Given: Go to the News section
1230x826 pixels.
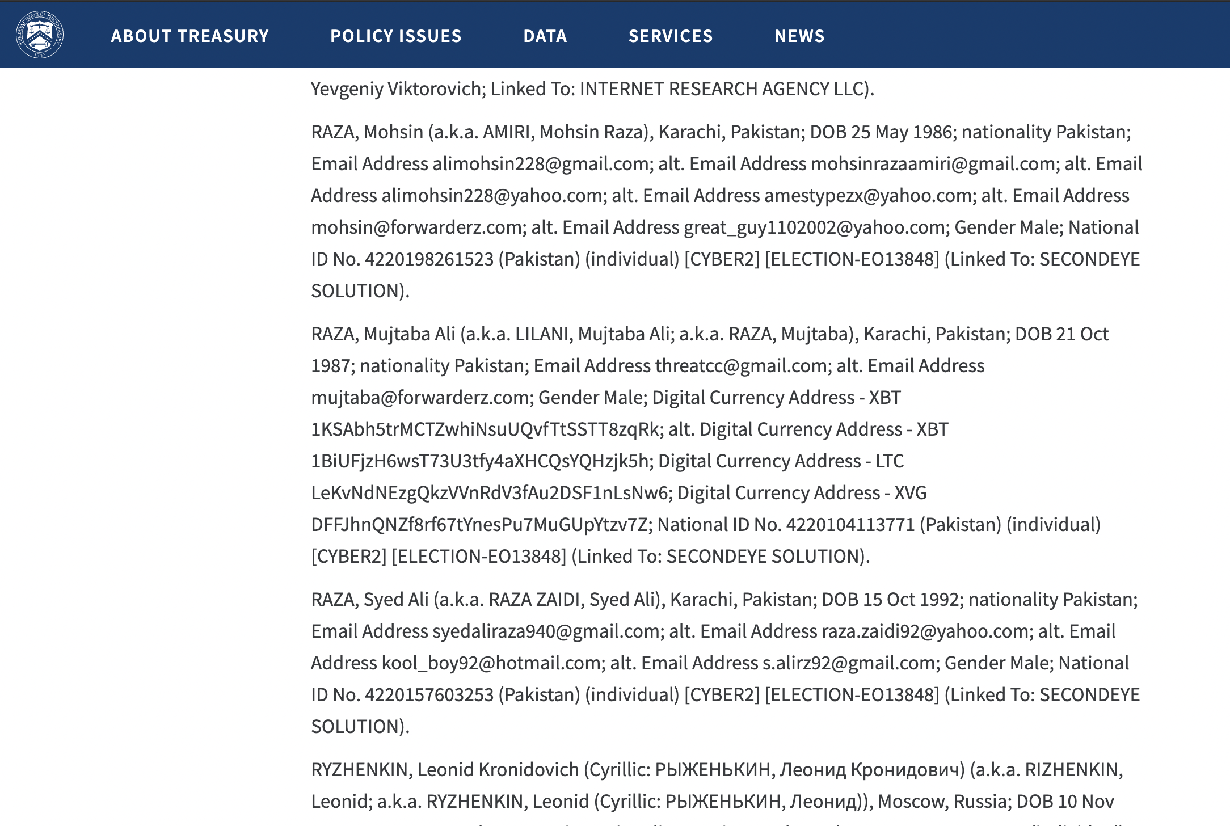Looking at the screenshot, I should coord(799,36).
